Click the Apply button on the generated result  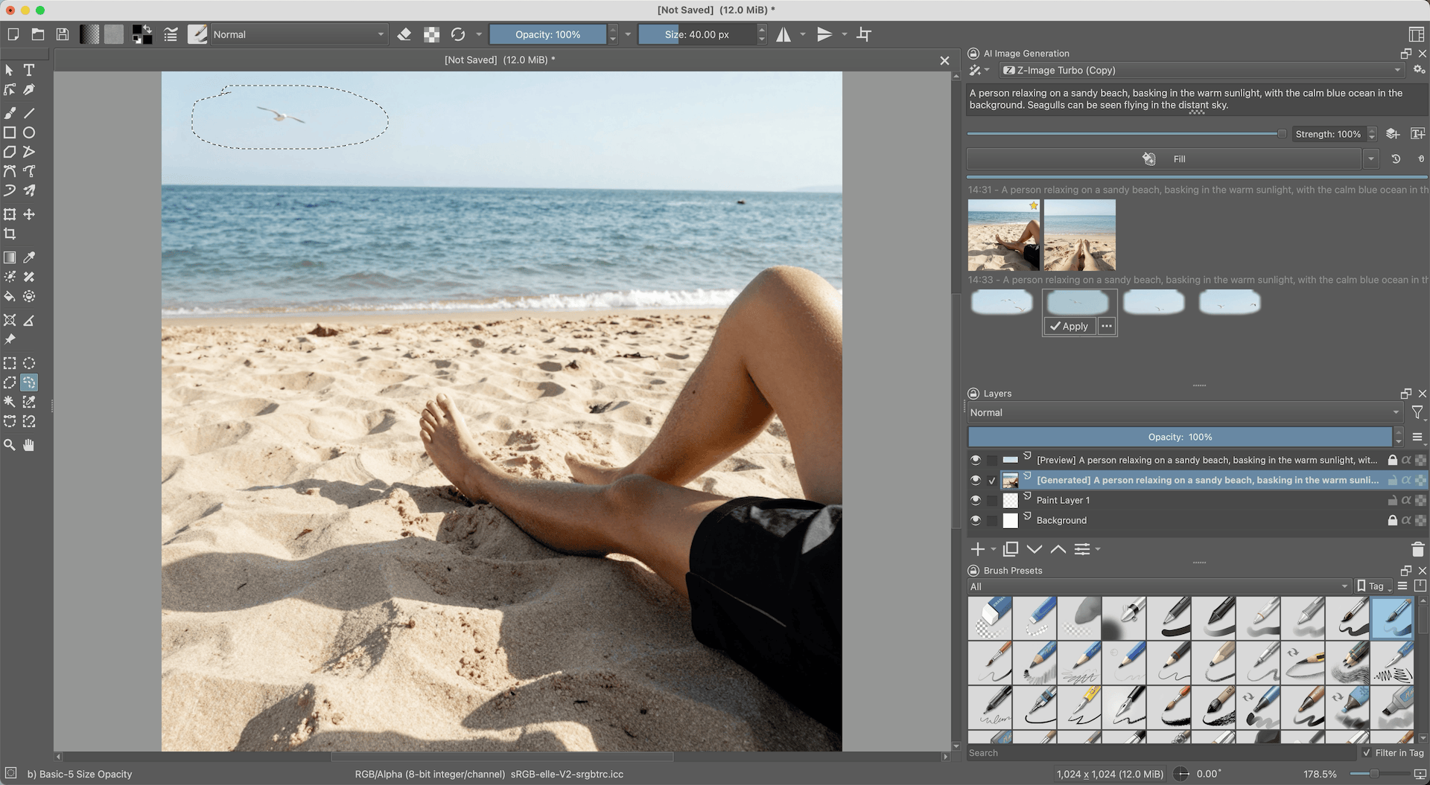(x=1070, y=326)
